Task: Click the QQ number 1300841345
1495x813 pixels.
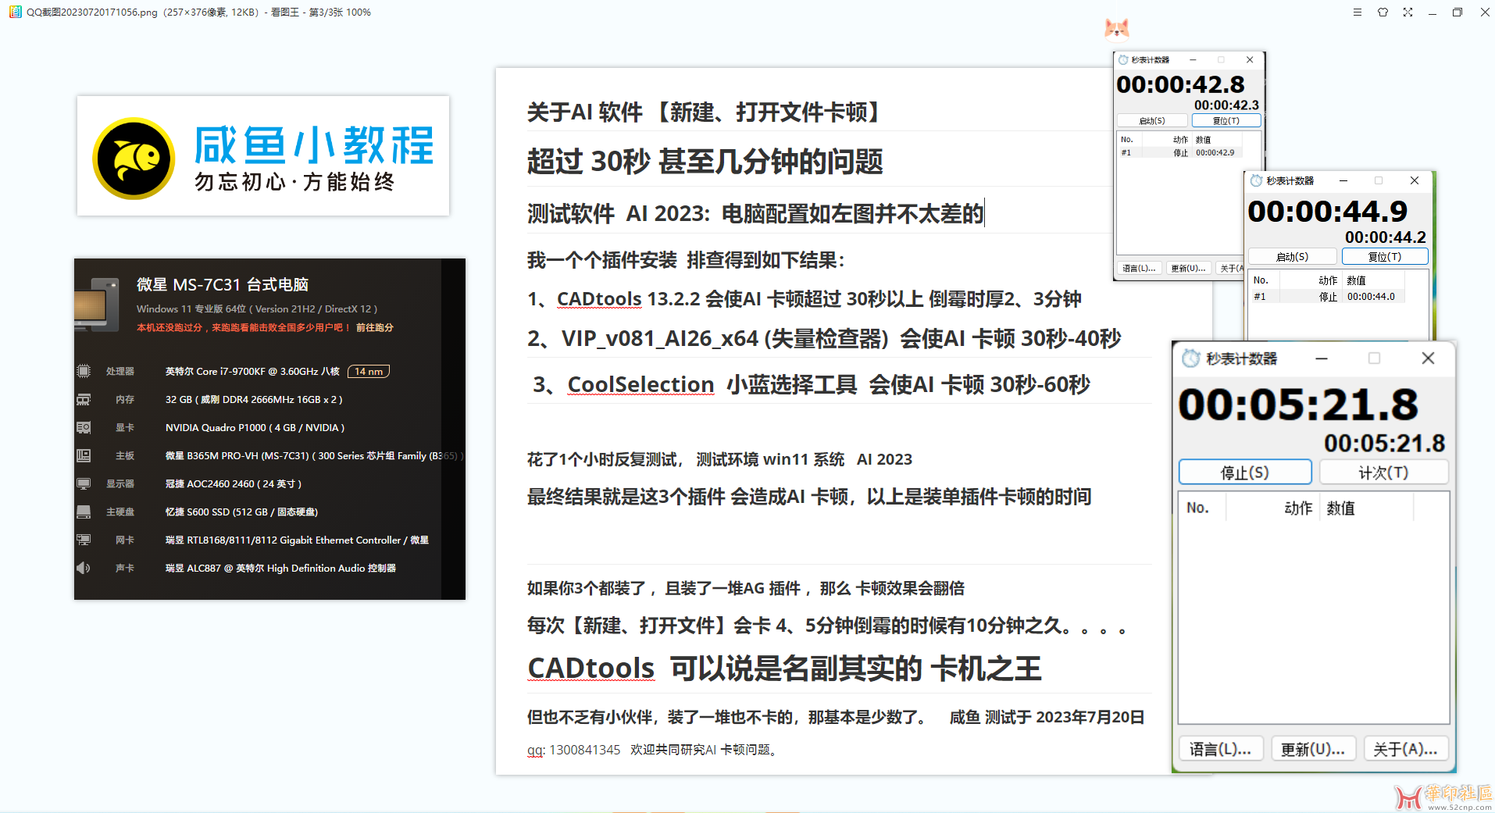Action: 585,750
